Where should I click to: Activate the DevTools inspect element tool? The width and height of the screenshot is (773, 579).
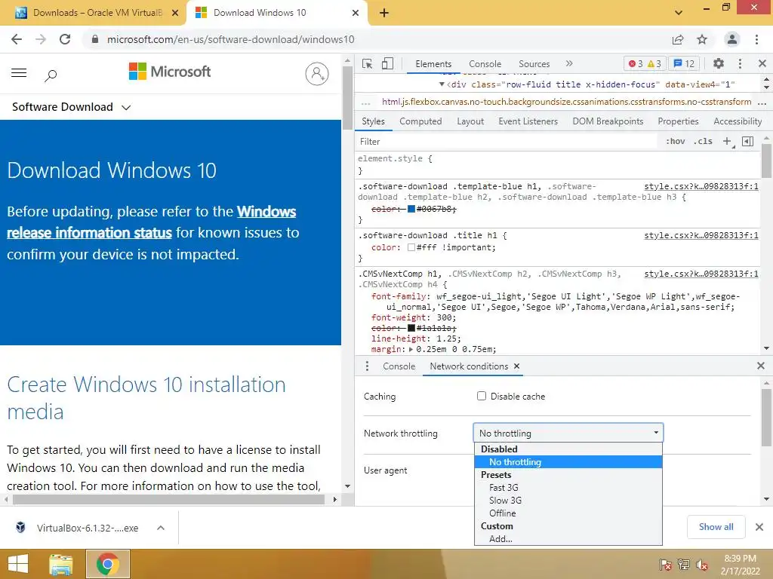(368, 63)
